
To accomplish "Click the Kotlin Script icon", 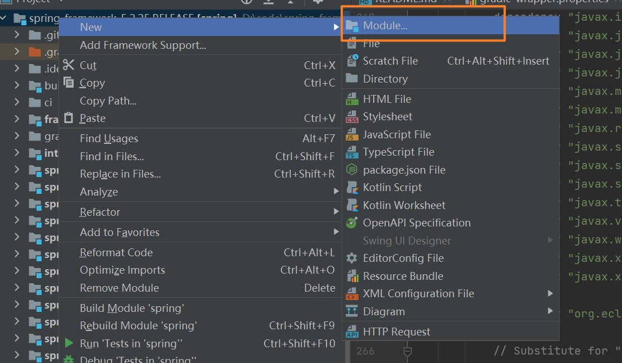I will click(352, 188).
